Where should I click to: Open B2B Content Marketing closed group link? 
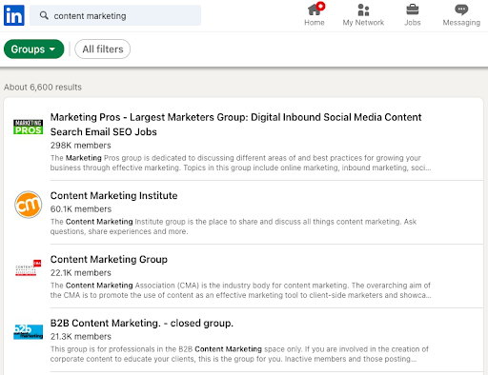pos(142,323)
